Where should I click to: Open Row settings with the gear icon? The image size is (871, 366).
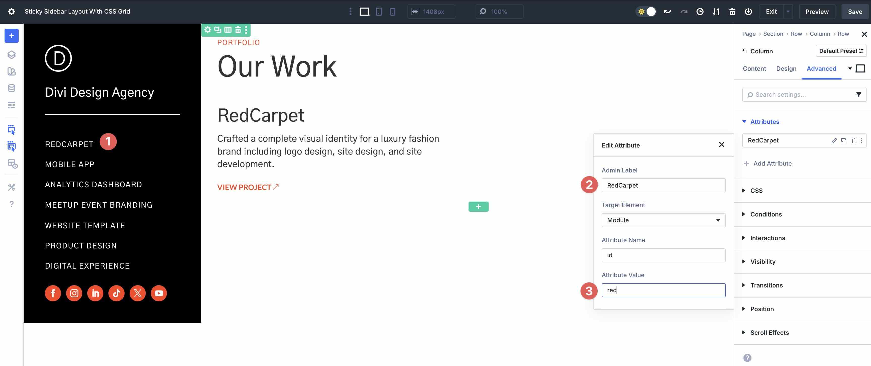pyautogui.click(x=208, y=30)
